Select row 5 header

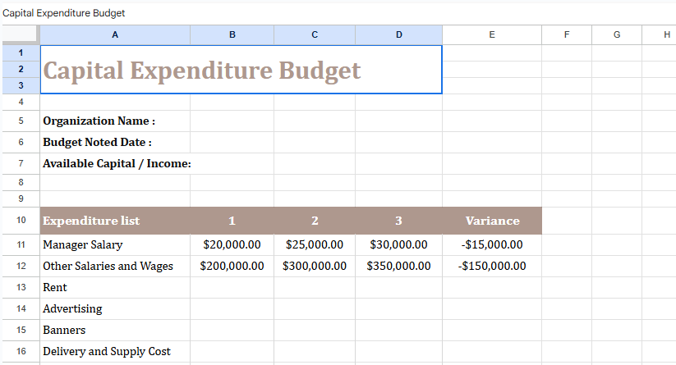tap(20, 121)
